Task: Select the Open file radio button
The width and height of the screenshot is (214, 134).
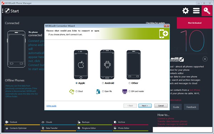Action: pos(103,91)
